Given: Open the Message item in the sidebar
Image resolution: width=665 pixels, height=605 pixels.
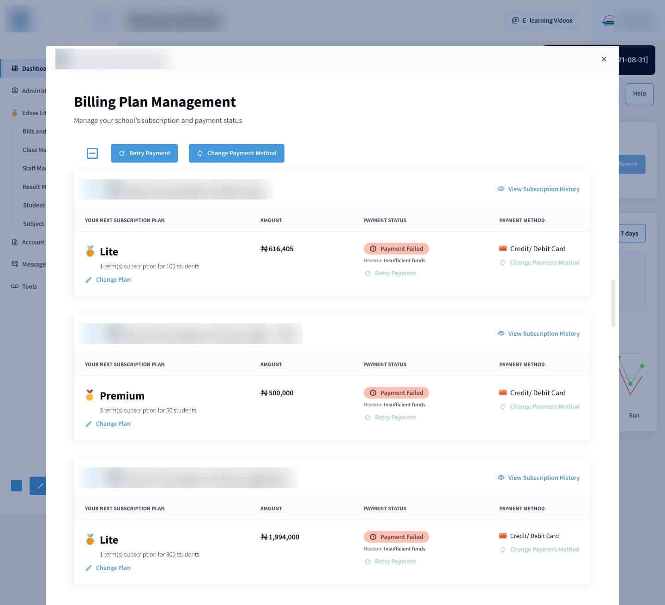Looking at the screenshot, I should point(28,264).
